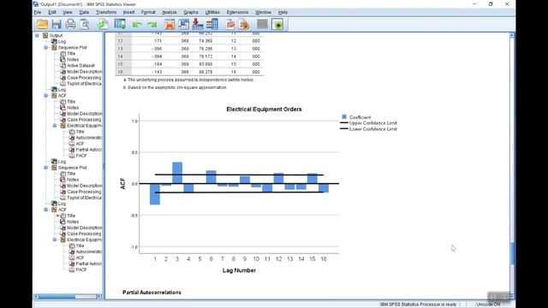
Task: Click the Variables icon with colored rows
Action: tap(212, 24)
